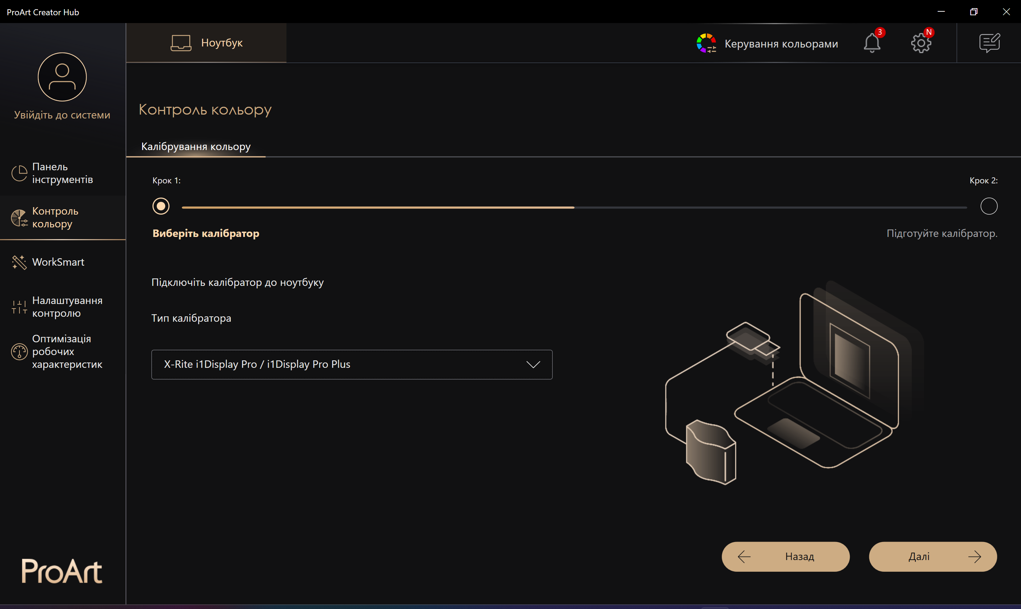Viewport: 1021px width, 609px height.
Task: Select the Контроль кольору sidebar icon
Action: click(x=19, y=217)
